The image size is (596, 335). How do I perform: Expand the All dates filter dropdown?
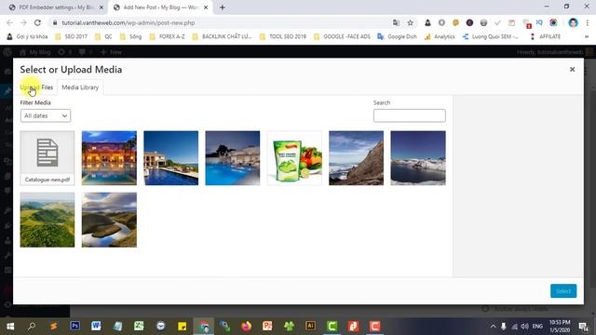click(46, 115)
